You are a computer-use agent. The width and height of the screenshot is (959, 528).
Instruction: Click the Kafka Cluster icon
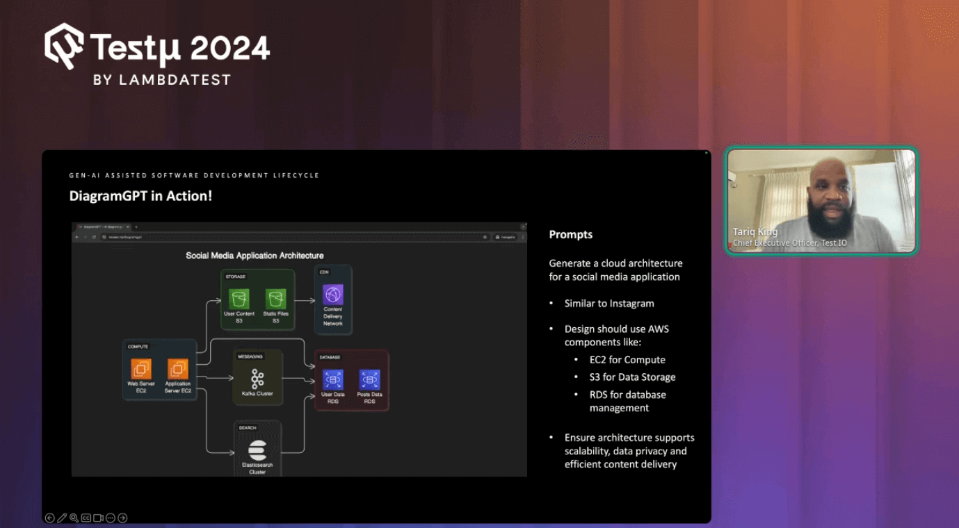click(x=257, y=379)
